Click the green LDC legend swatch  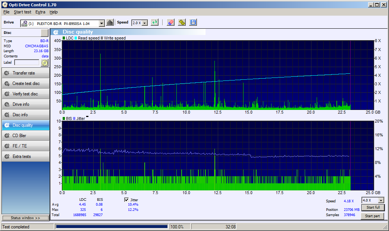(64, 38)
